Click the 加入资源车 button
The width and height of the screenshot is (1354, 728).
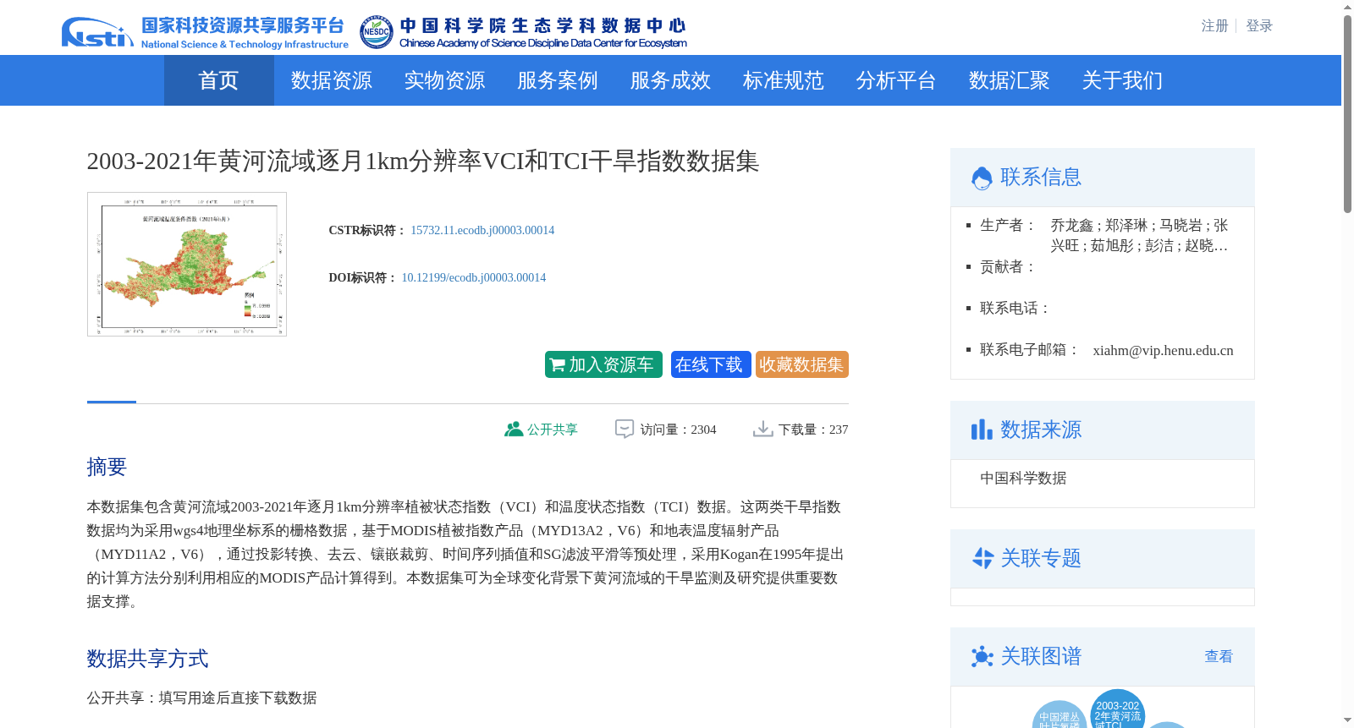(x=603, y=364)
